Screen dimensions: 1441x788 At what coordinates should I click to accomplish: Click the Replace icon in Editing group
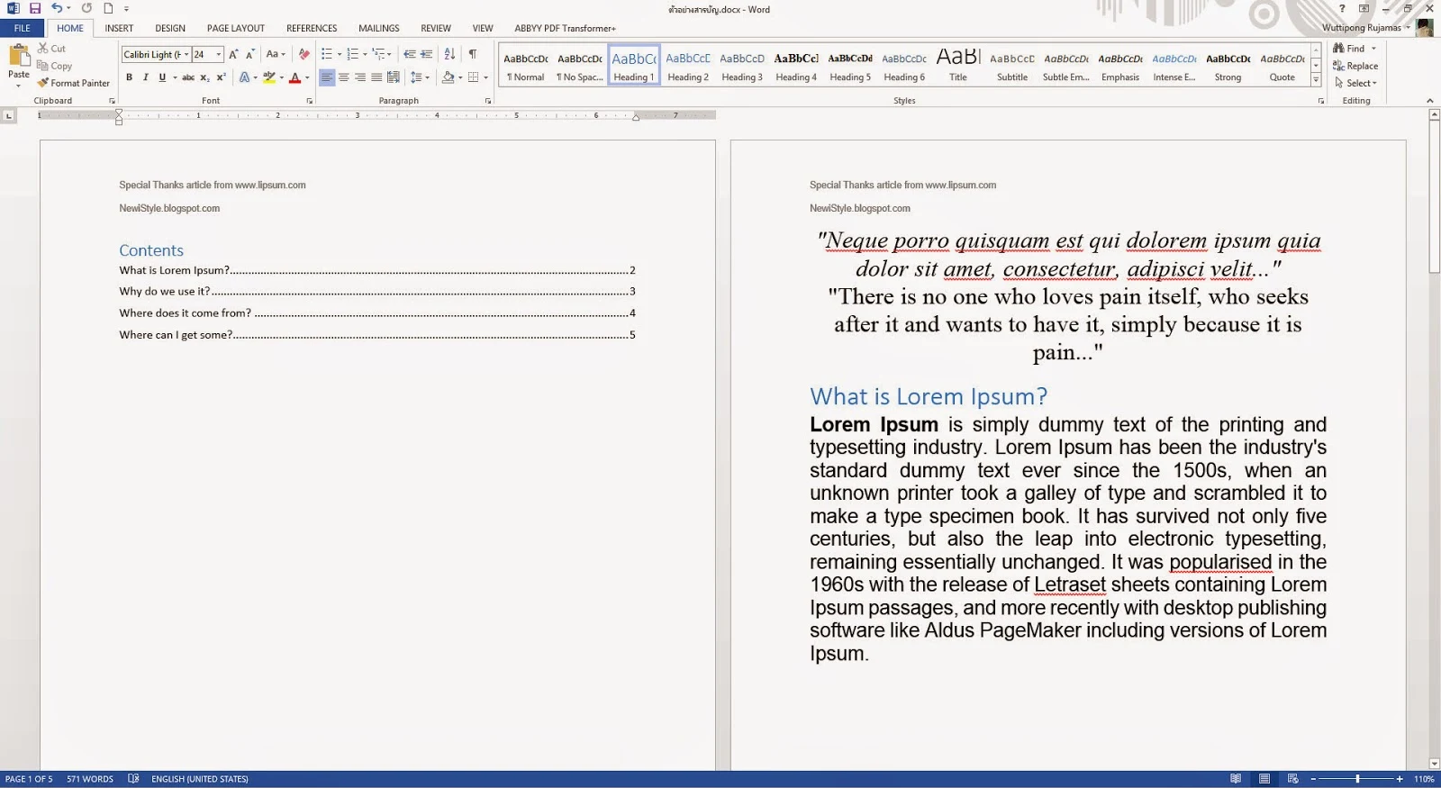(1355, 66)
